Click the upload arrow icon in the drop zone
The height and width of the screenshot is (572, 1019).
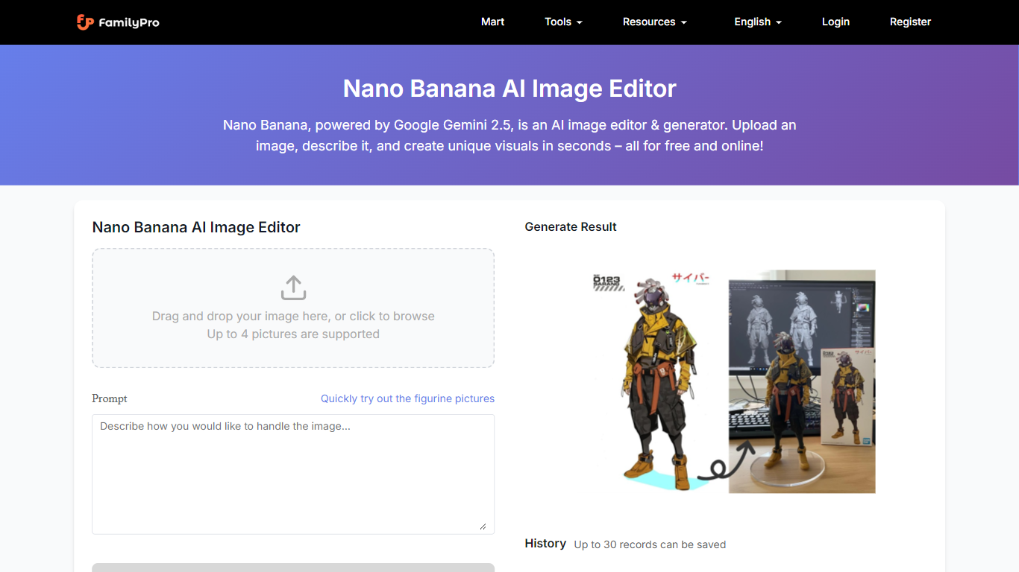point(293,287)
